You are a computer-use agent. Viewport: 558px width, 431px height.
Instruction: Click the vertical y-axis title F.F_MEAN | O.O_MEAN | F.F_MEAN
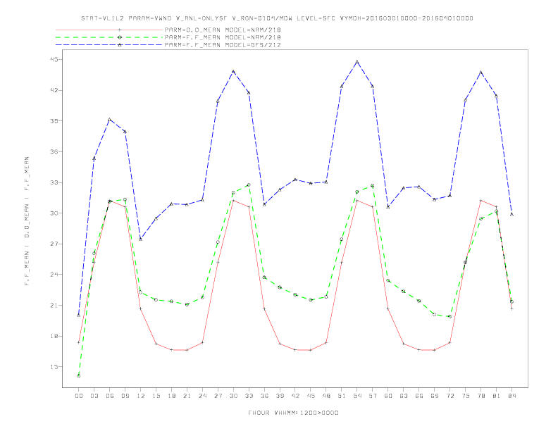point(27,221)
